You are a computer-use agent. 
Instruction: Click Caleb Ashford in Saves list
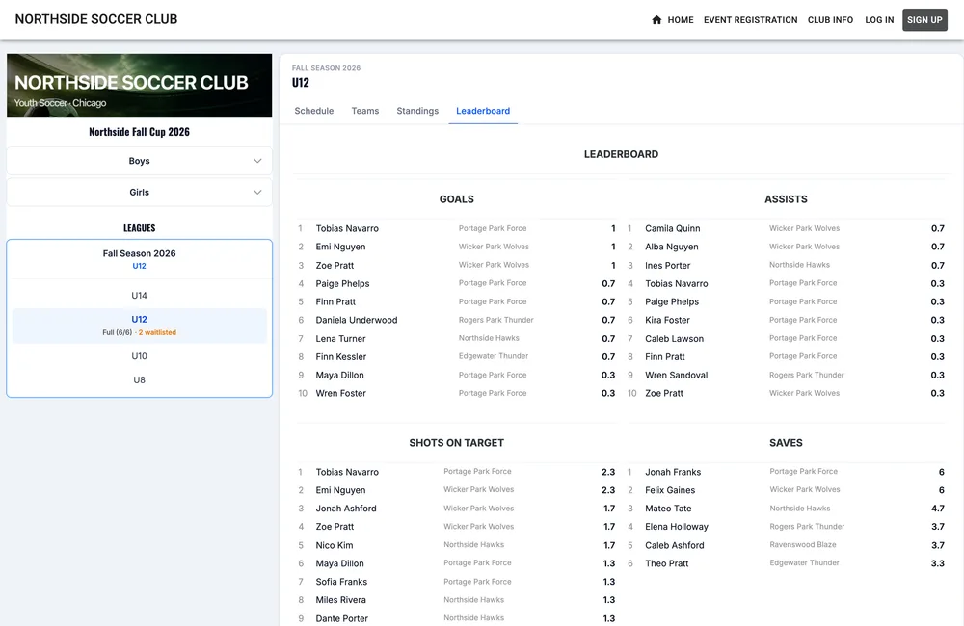[675, 545]
